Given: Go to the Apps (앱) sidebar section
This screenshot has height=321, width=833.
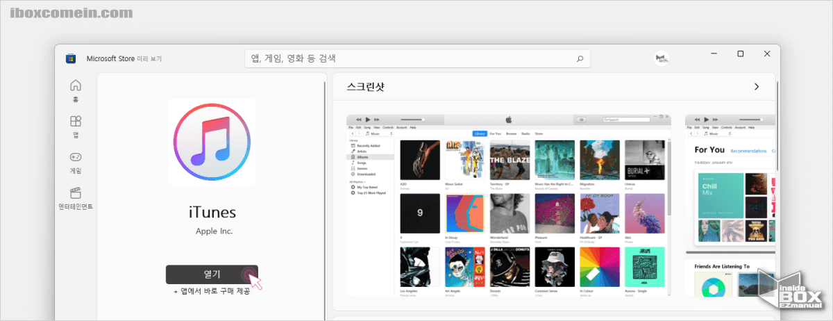Looking at the screenshot, I should click(76, 126).
